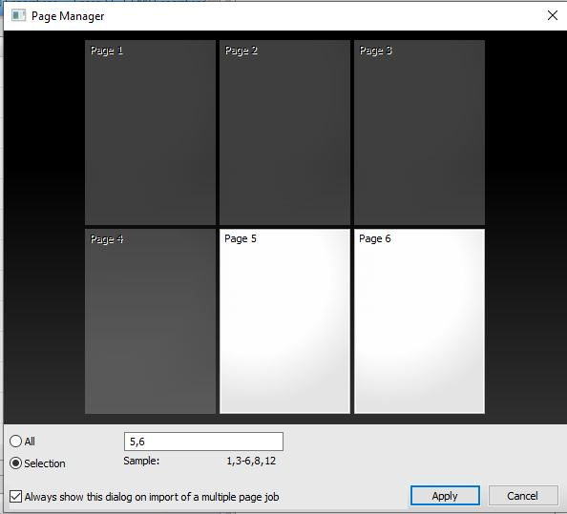The width and height of the screenshot is (567, 514).
Task: Select the Page 3 thumbnail
Action: pos(419,133)
